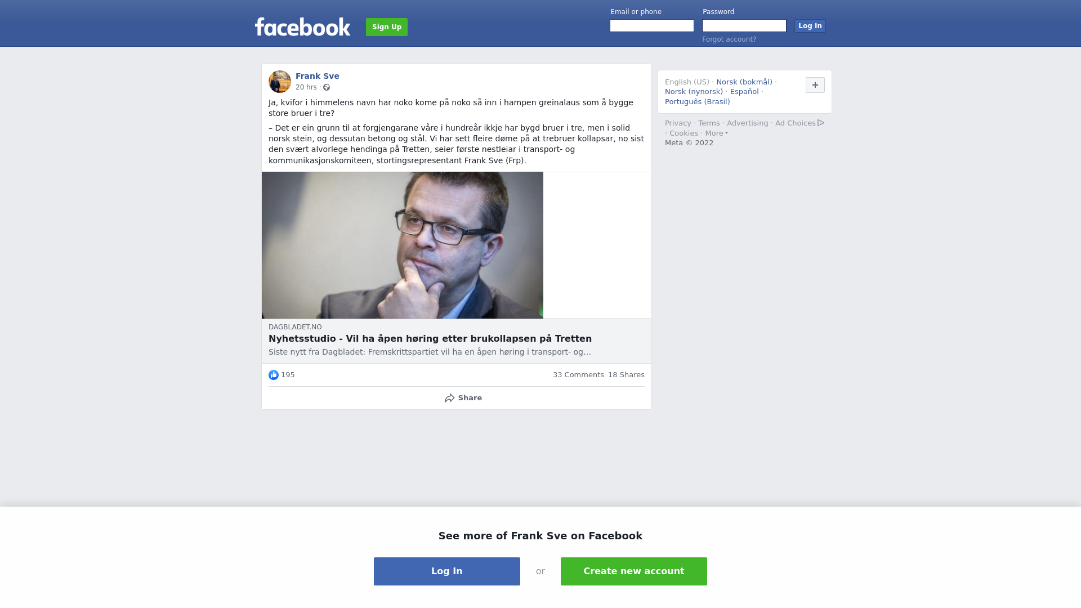Open the Forgot account link
The width and height of the screenshot is (1081, 608).
pos(729,39)
